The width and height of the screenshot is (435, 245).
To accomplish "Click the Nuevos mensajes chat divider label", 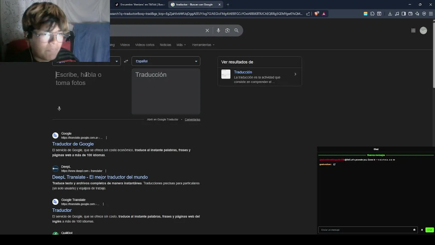I will [x=376, y=155].
